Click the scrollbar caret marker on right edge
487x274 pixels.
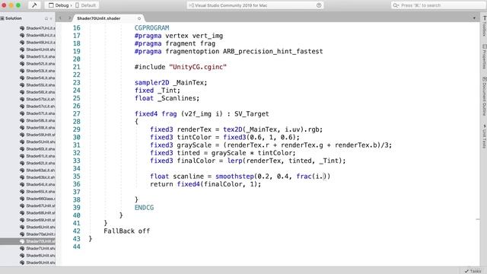tap(478, 219)
